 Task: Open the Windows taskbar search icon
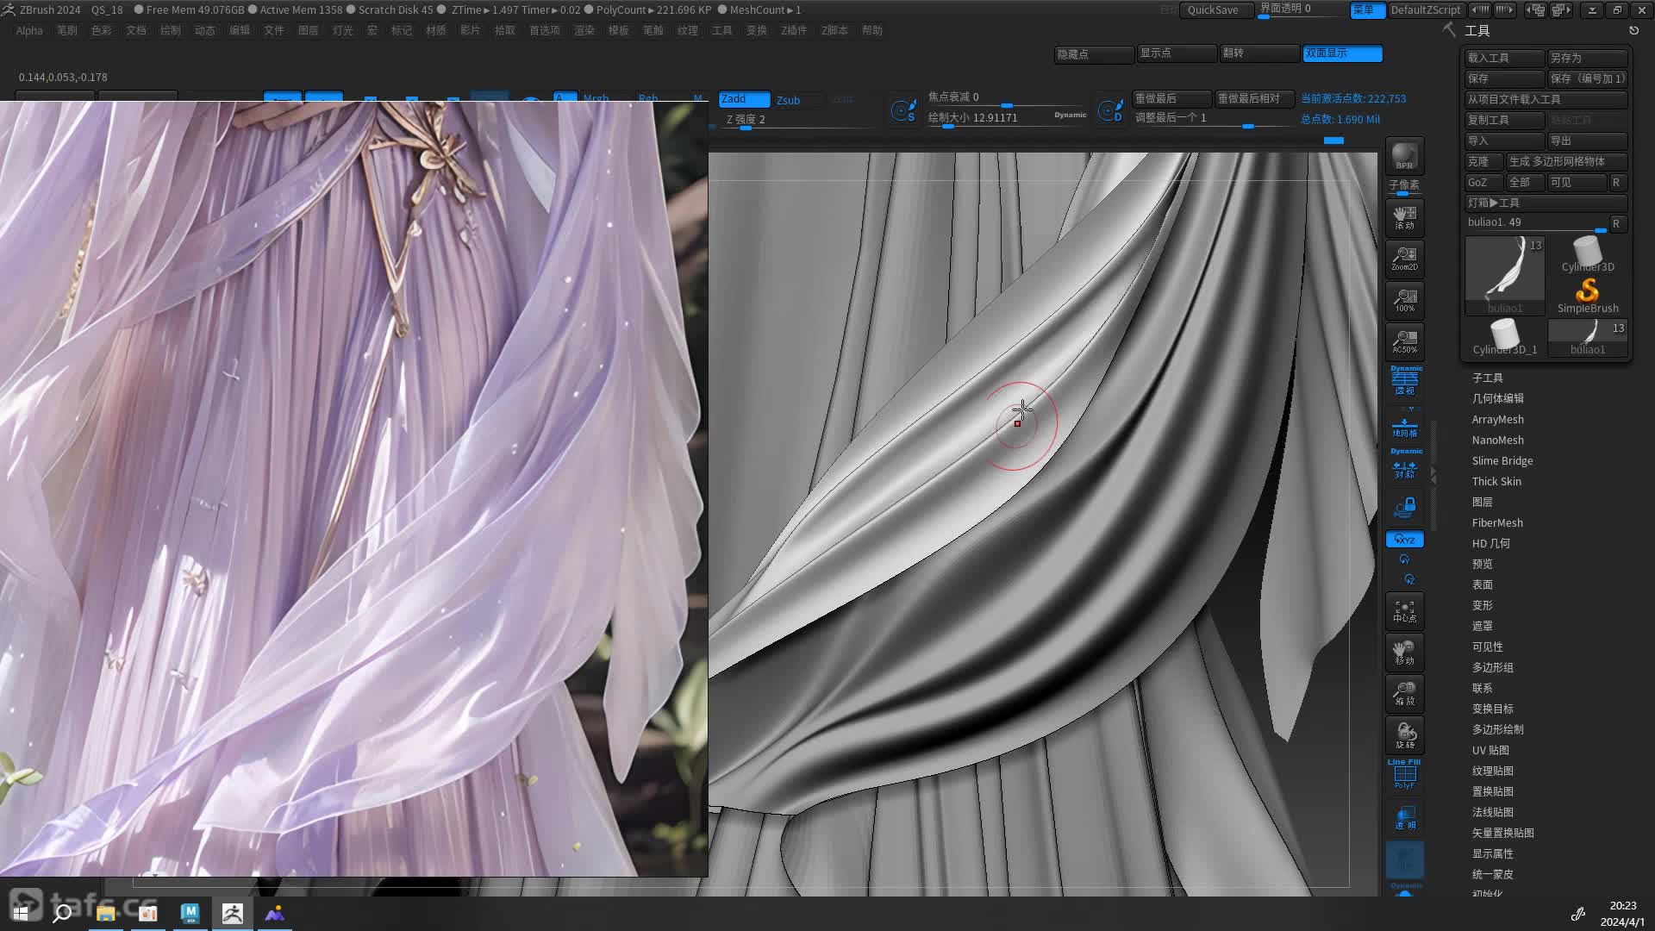pos(62,913)
